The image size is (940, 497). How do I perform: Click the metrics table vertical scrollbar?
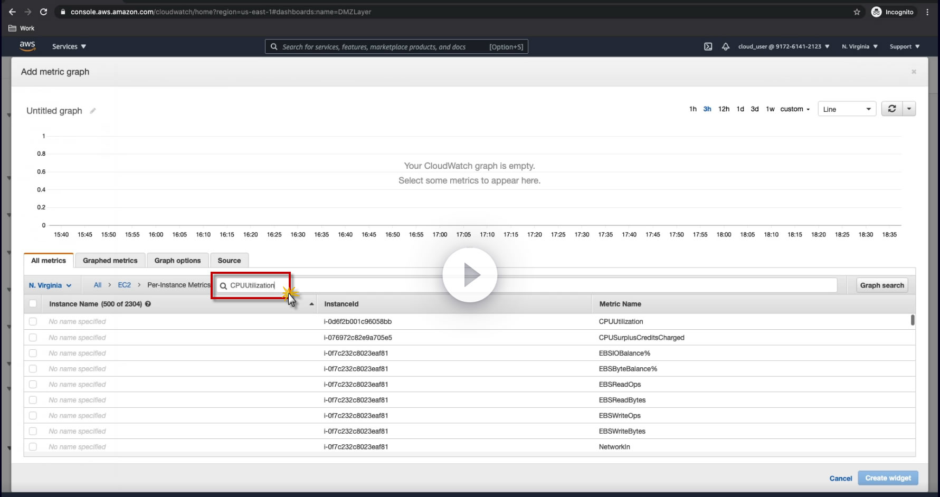tap(913, 320)
